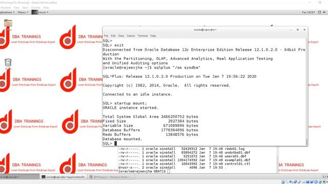This screenshot has height=184, width=328.
Task: Click the SQL> prompt cursor line
Action: point(110,143)
